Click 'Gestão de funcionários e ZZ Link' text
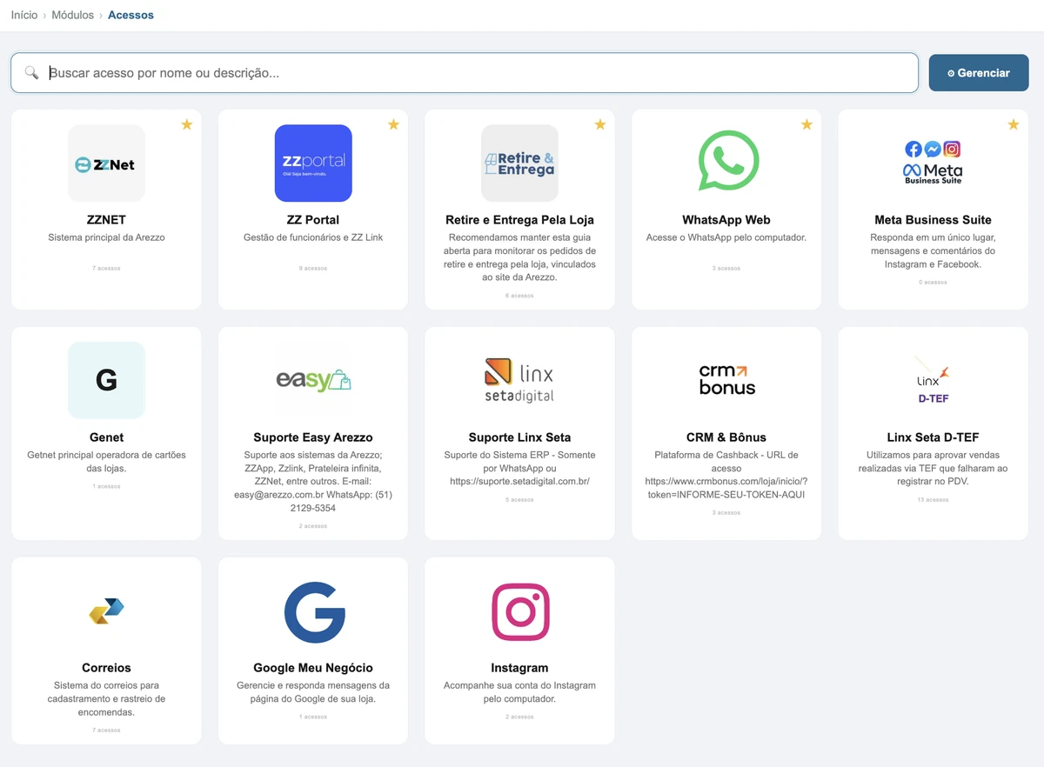Viewport: 1044px width, 767px height. click(313, 237)
